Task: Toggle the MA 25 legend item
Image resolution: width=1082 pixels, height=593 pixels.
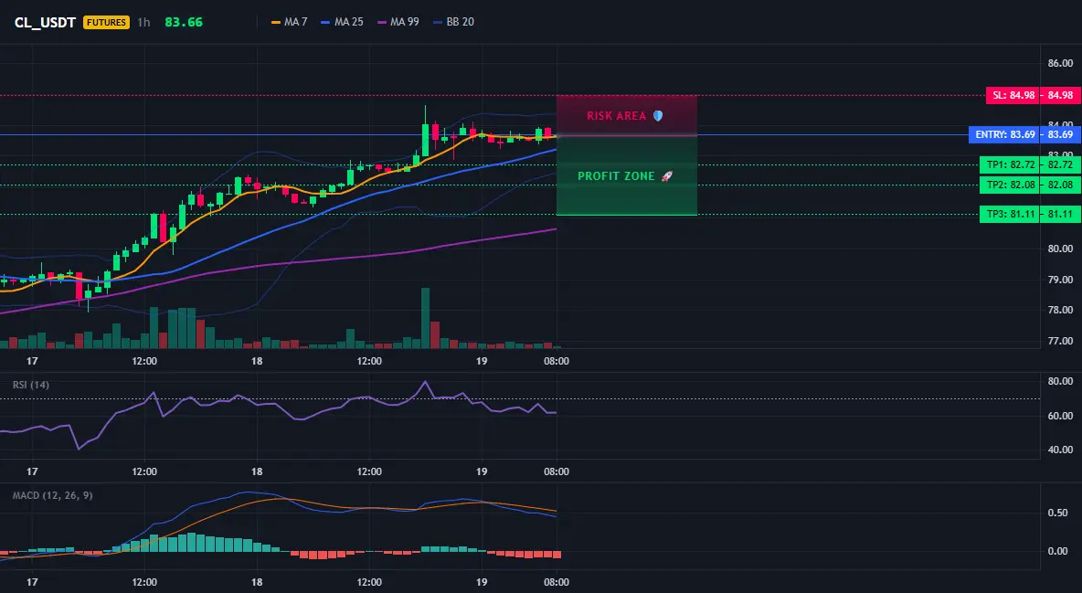Action: (x=343, y=22)
